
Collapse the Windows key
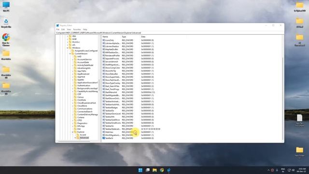[68, 48]
